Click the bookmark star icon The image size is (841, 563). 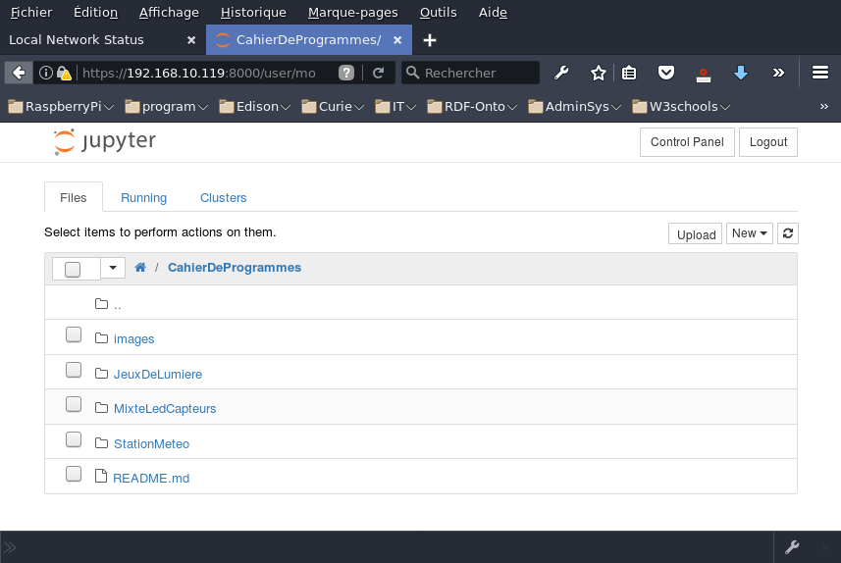coord(598,73)
